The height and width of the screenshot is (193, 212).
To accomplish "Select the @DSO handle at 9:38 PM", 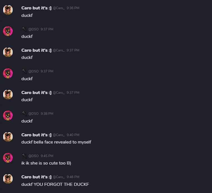I will 33,114.
